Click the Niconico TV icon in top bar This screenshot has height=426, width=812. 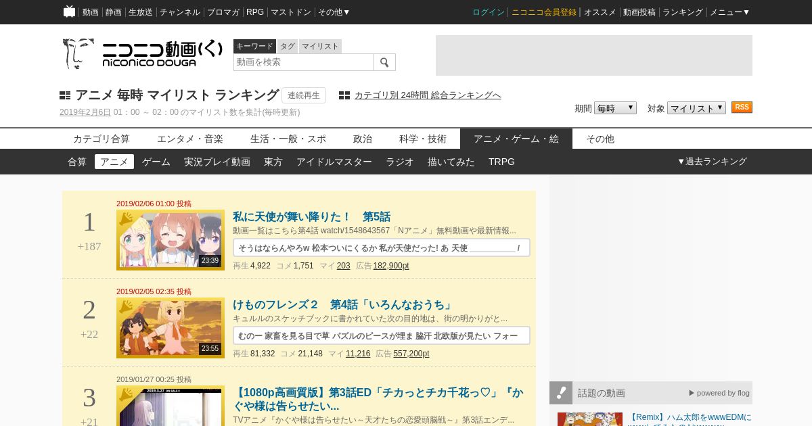pos(69,11)
